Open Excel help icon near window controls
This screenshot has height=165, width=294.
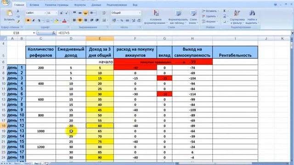(276, 5)
